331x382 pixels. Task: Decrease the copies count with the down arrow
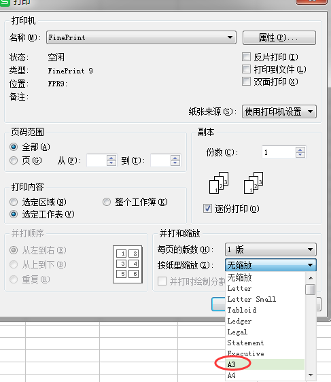pos(300,155)
